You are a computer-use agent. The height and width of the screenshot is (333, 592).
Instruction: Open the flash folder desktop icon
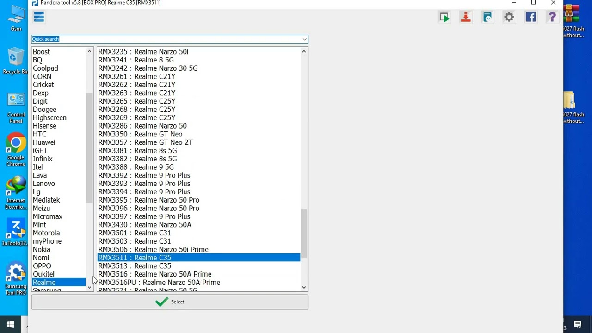click(x=573, y=107)
